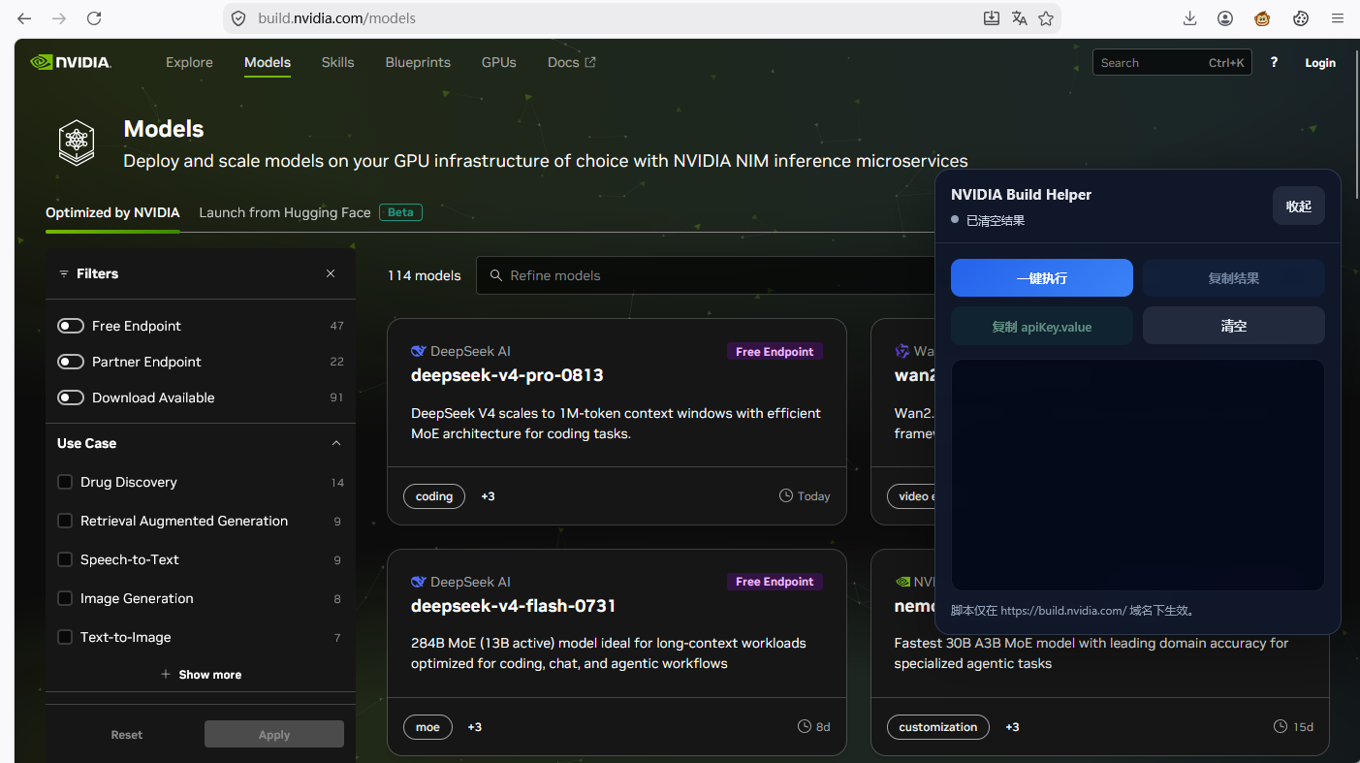The height and width of the screenshot is (763, 1360).
Task: Click the Login link
Action: 1320,63
